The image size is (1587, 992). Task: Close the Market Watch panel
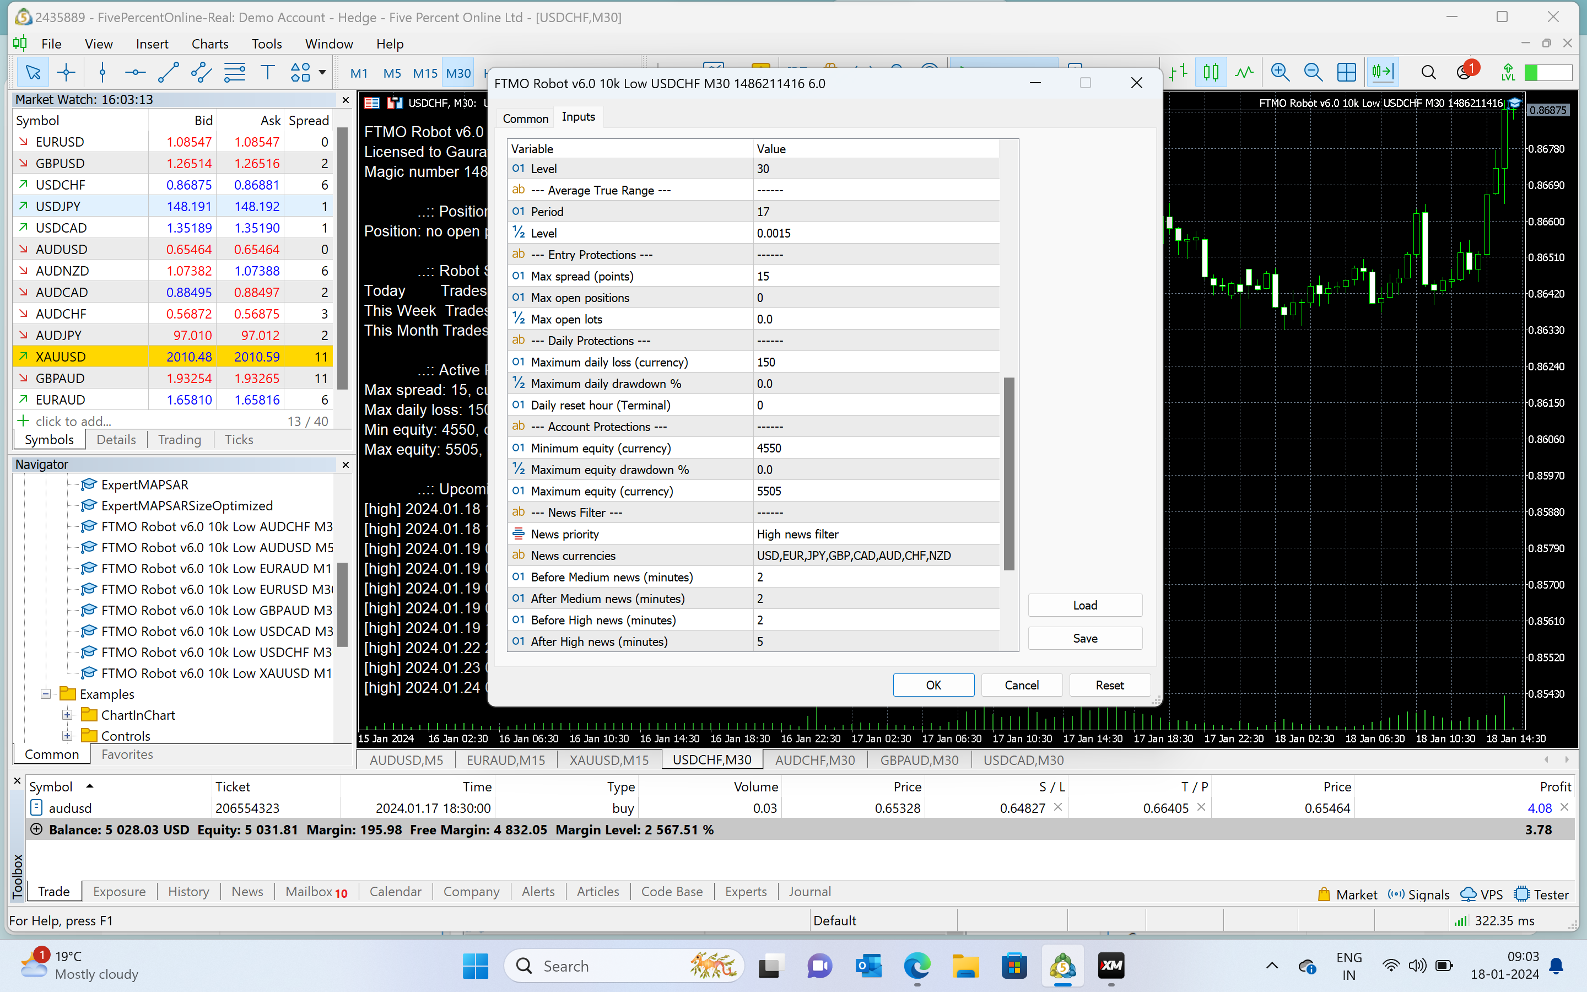coord(346,100)
